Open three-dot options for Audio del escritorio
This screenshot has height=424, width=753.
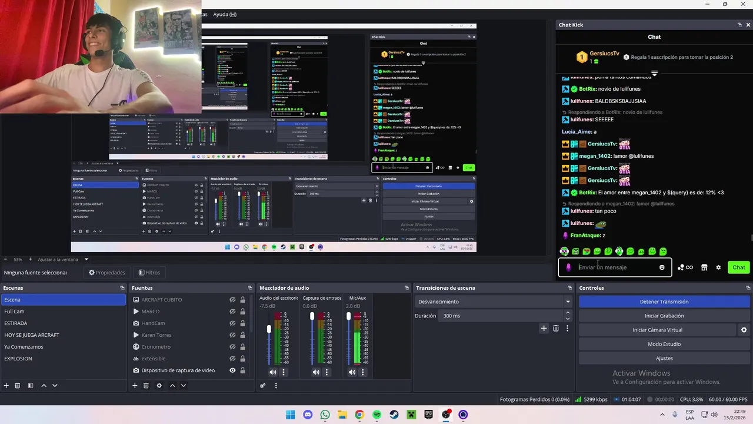coord(284,372)
